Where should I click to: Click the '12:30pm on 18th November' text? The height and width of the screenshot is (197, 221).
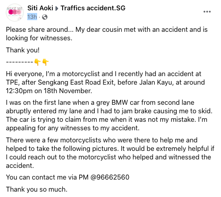(x=49, y=91)
